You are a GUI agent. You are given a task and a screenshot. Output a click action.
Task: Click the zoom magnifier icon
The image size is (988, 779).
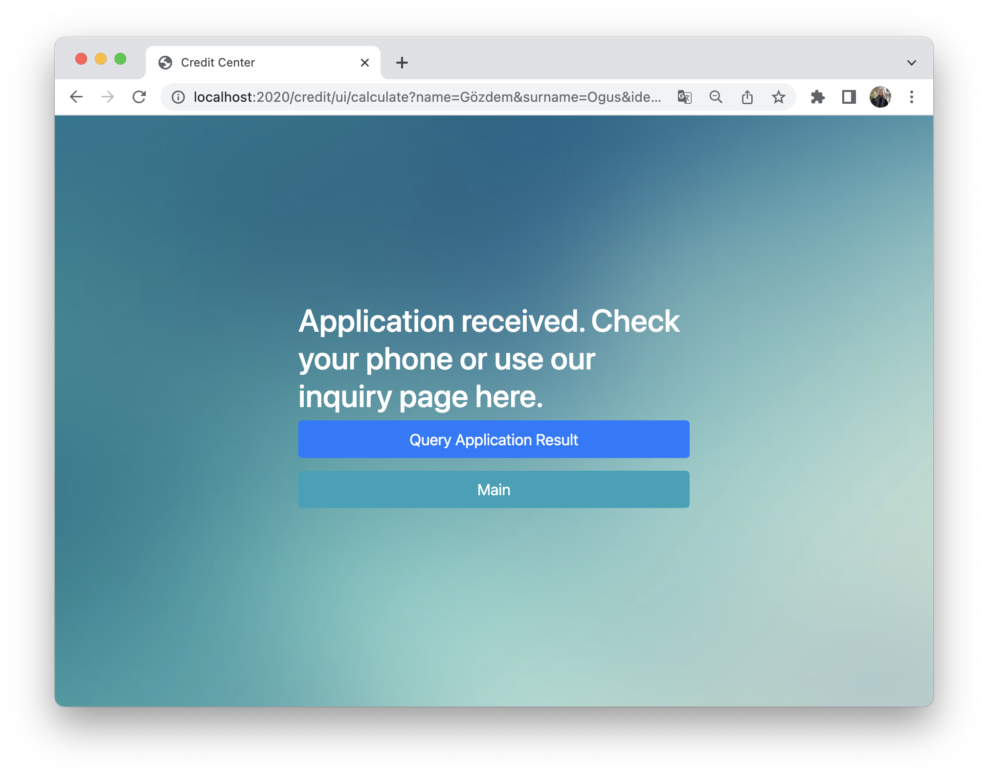tap(716, 97)
